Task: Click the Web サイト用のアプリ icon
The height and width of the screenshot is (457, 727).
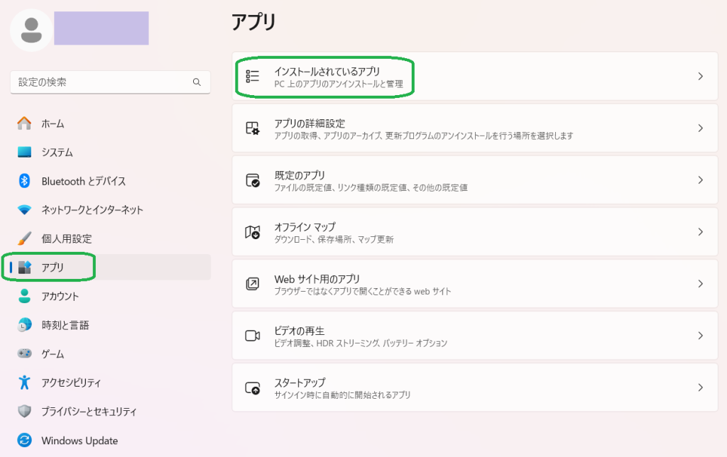Action: click(x=252, y=284)
